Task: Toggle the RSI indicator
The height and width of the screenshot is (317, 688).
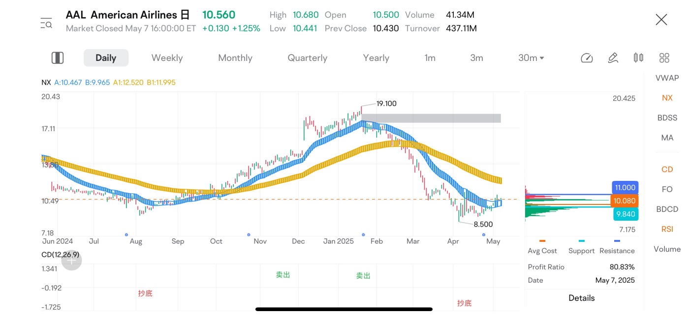Action: tap(667, 229)
